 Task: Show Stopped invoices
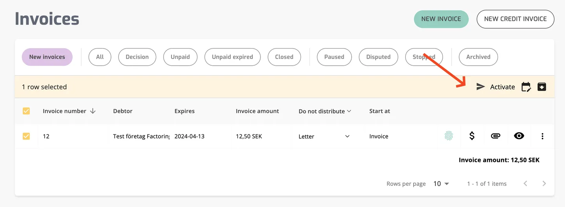click(424, 57)
